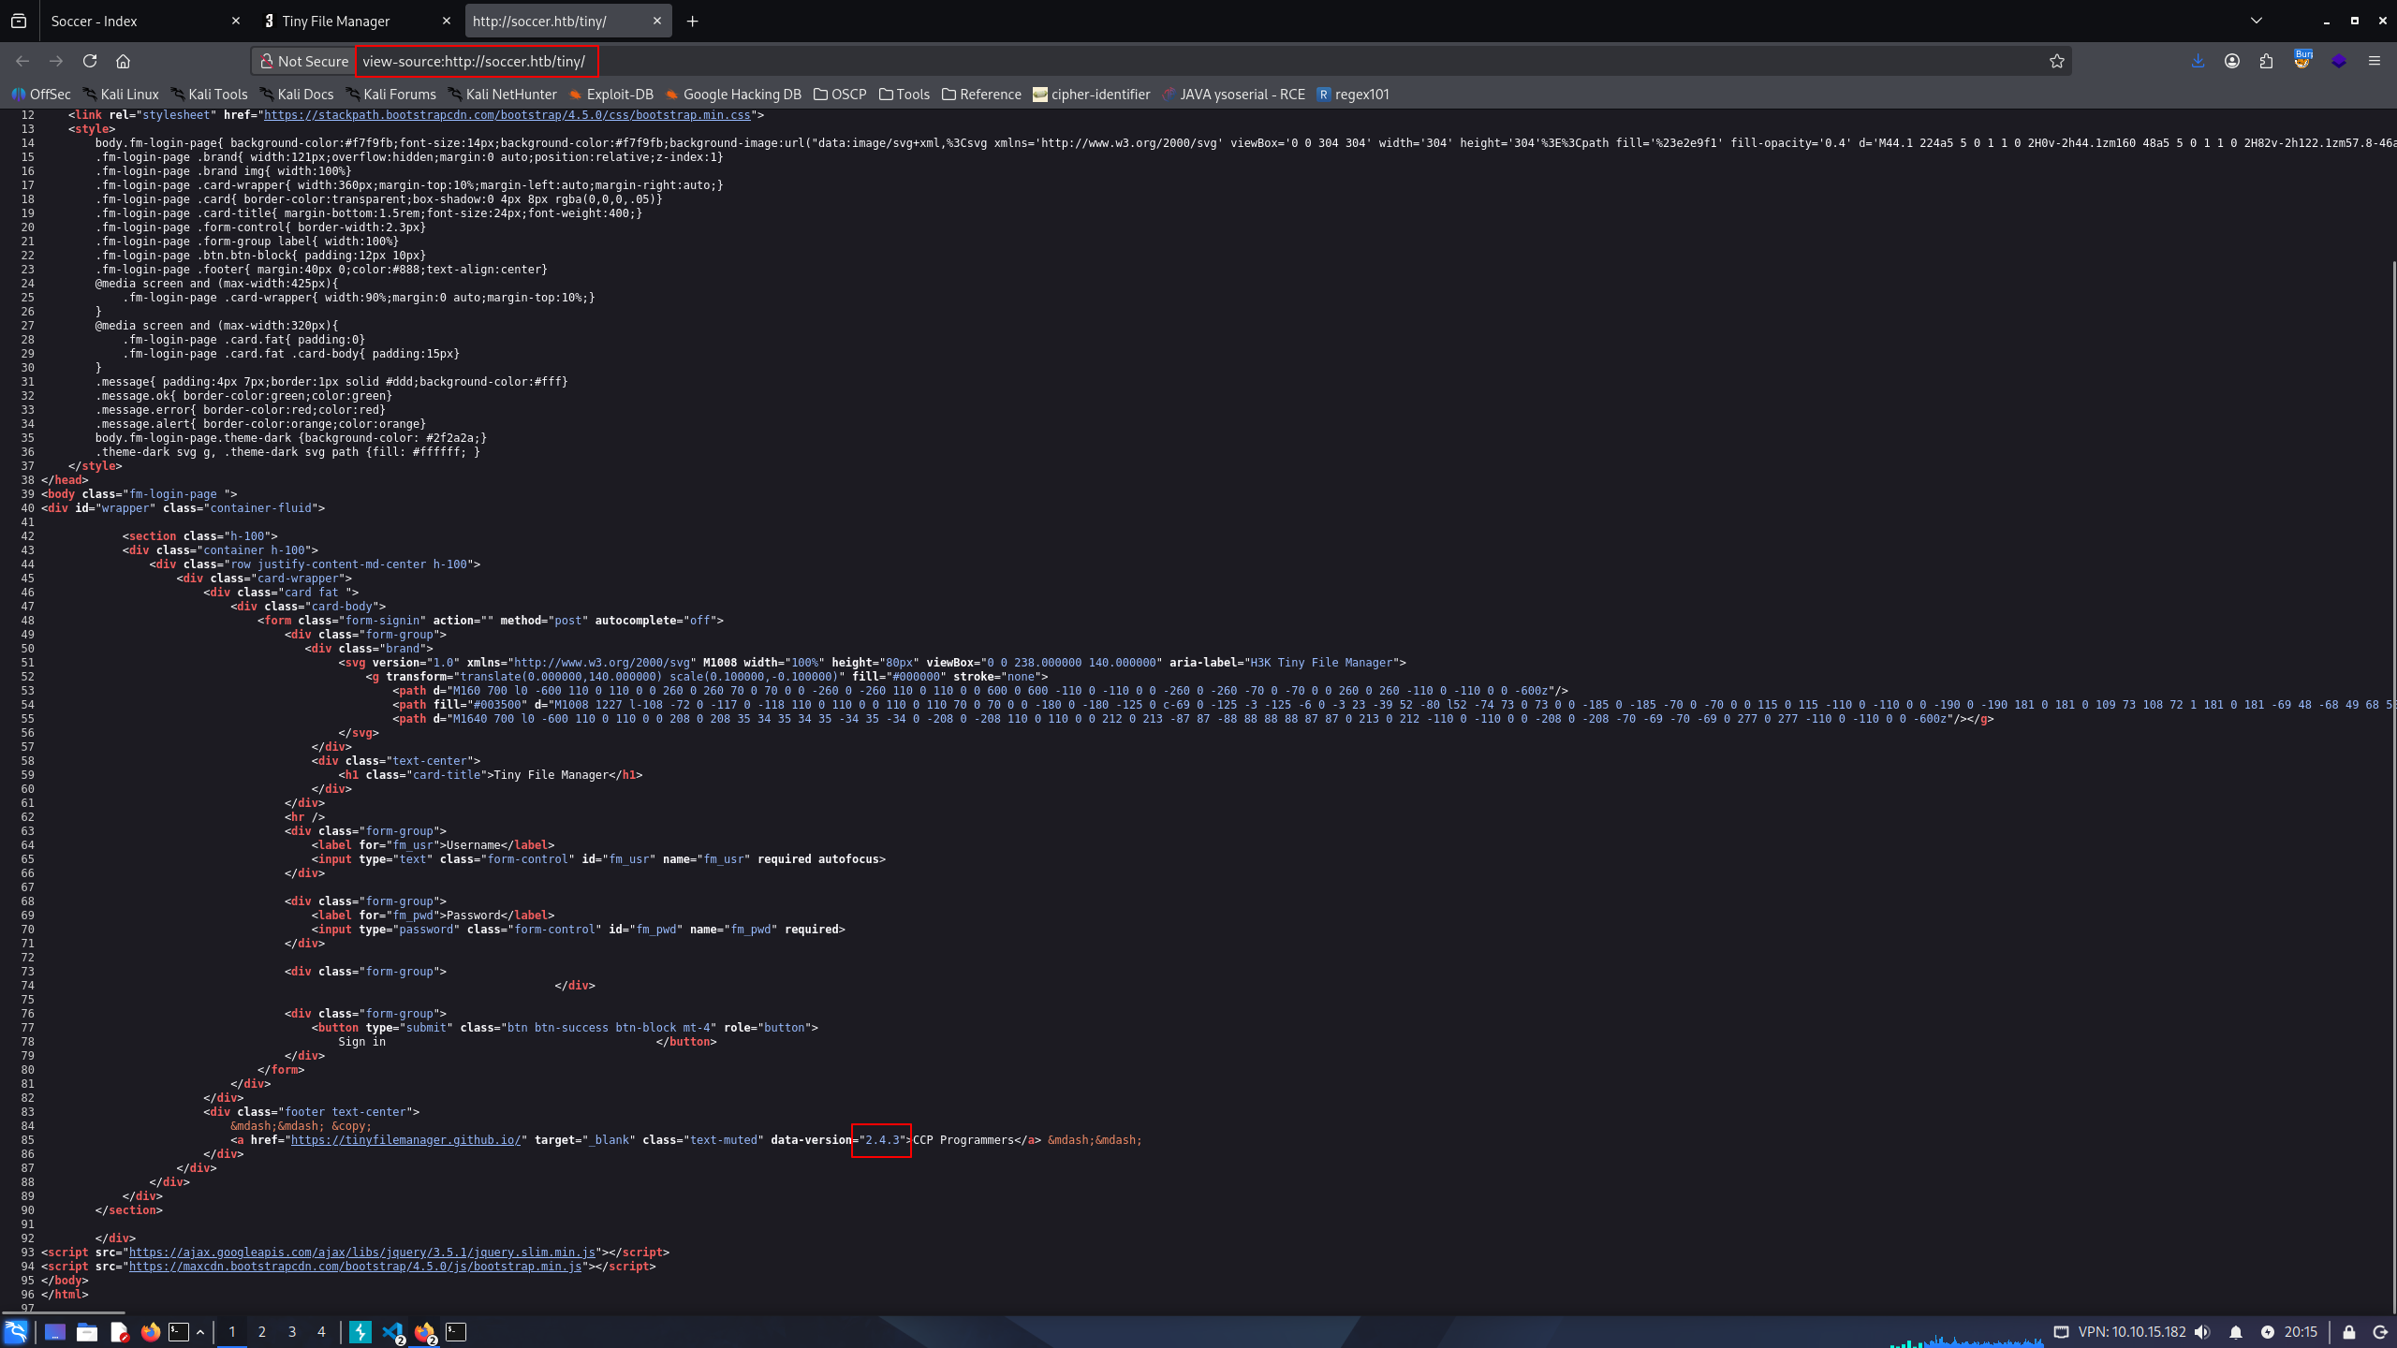Switch to workspace 3

coord(292,1332)
